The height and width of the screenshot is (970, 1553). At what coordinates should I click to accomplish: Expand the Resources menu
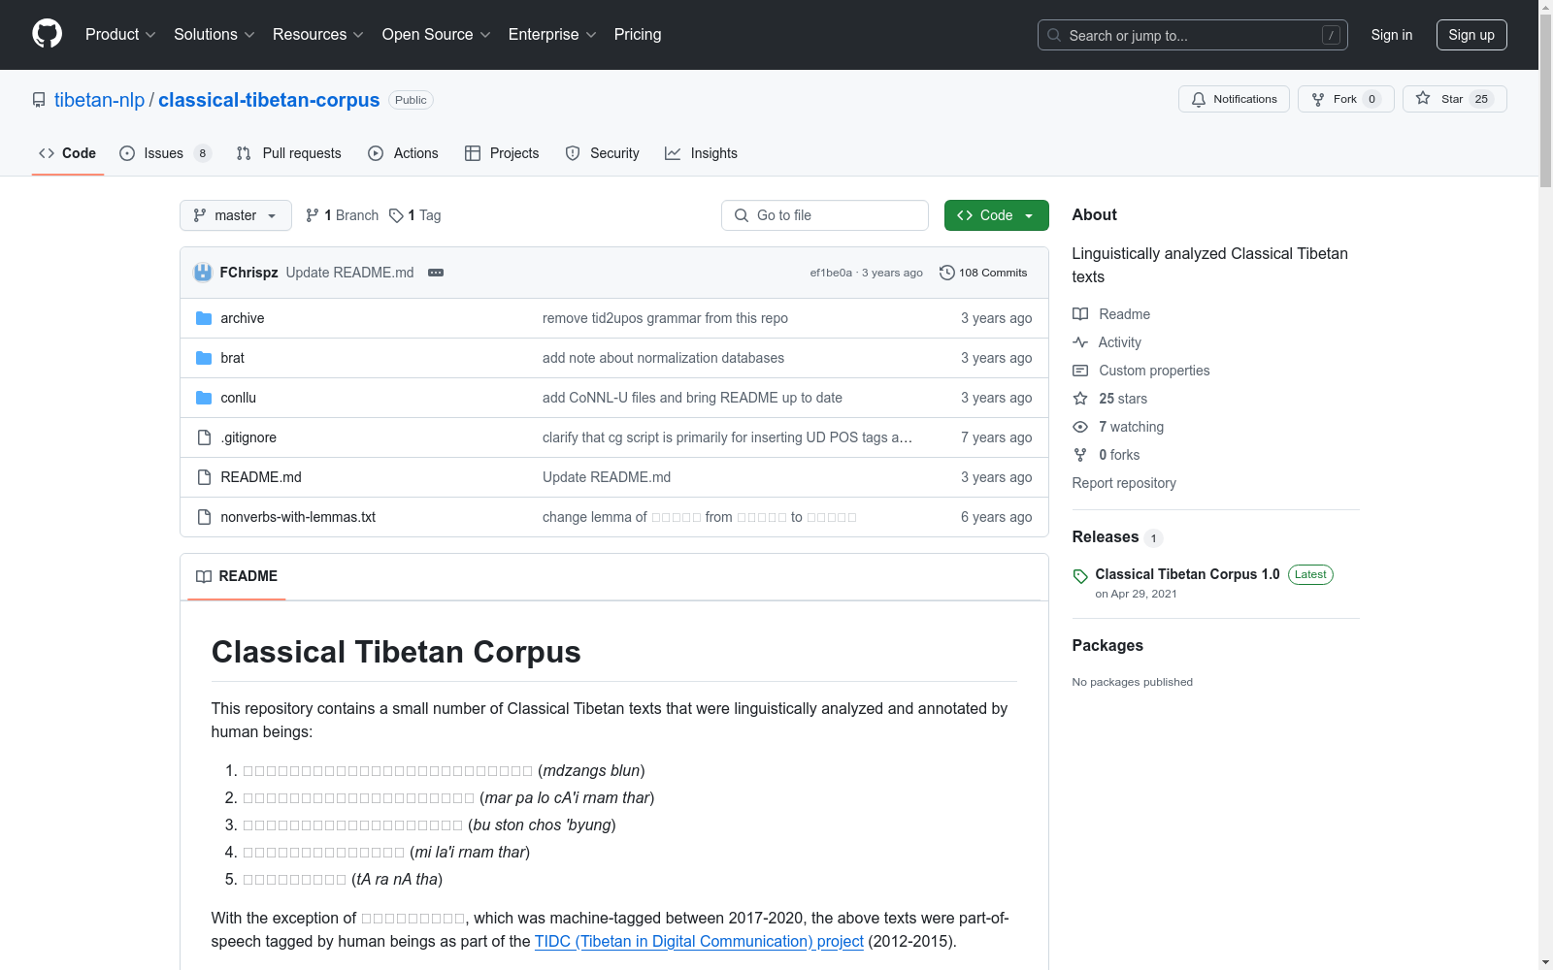coord(318,35)
